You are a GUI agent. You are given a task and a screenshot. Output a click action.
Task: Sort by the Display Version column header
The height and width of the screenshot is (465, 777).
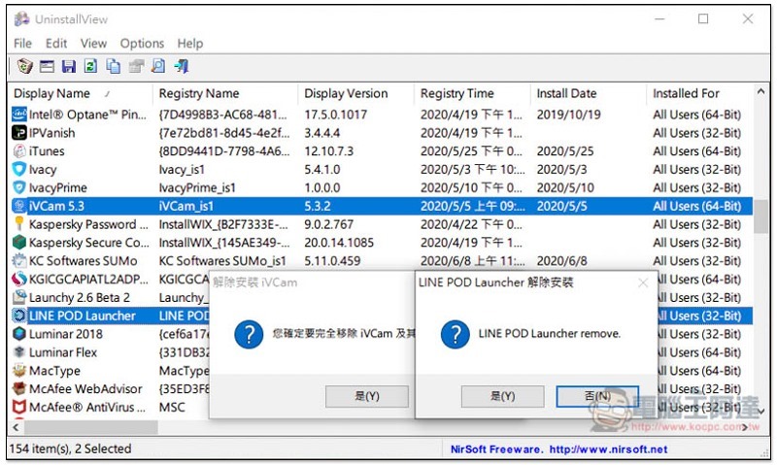tap(346, 93)
